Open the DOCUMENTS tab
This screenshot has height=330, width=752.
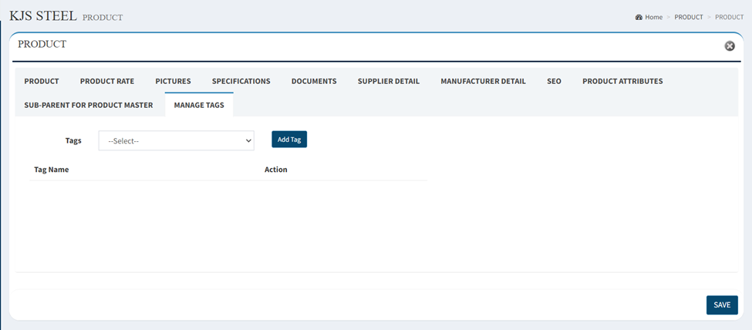point(314,81)
